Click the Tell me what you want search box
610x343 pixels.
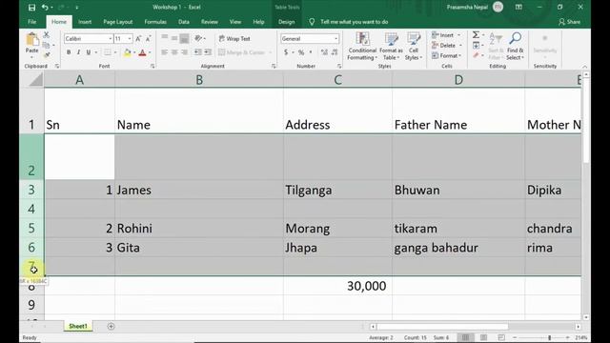point(354,22)
